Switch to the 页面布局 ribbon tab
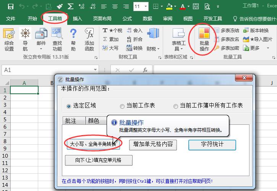 tap(102, 18)
